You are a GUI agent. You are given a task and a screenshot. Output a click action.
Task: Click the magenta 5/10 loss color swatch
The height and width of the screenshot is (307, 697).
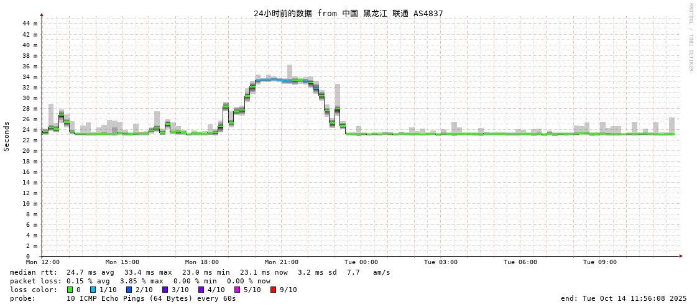click(x=237, y=290)
